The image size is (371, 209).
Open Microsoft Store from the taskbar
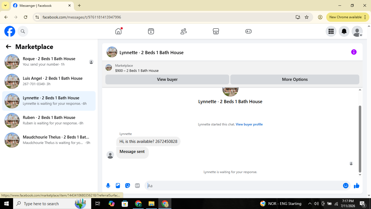[x=125, y=204]
